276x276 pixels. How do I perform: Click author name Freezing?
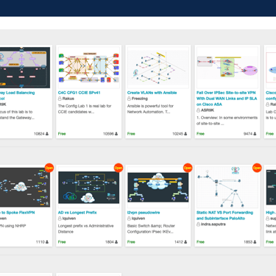[x=140, y=99]
